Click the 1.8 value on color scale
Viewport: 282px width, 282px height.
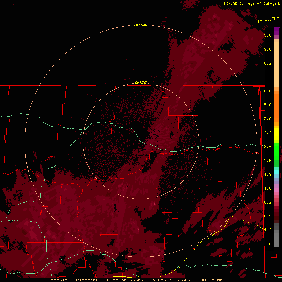(268, 175)
